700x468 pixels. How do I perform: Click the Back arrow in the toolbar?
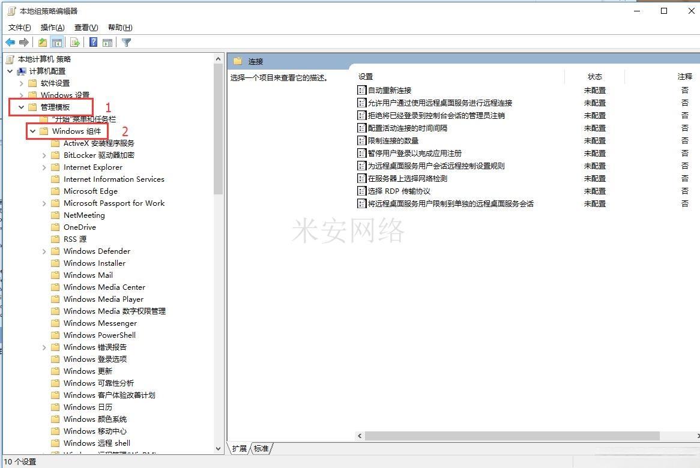(x=10, y=43)
